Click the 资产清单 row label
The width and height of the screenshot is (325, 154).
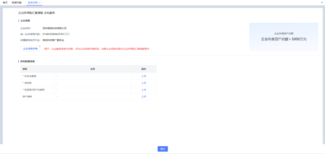(x=27, y=97)
